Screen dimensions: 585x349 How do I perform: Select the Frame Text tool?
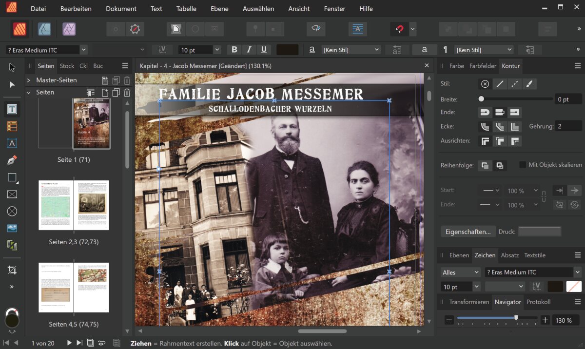12,110
